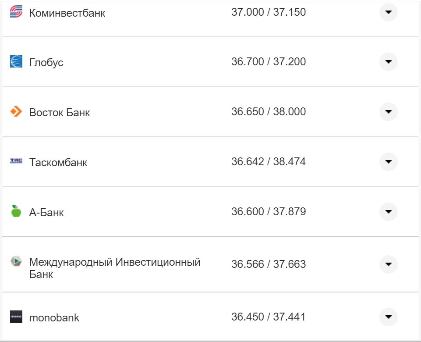Click the А-Банк green apple icon

[x=17, y=210]
